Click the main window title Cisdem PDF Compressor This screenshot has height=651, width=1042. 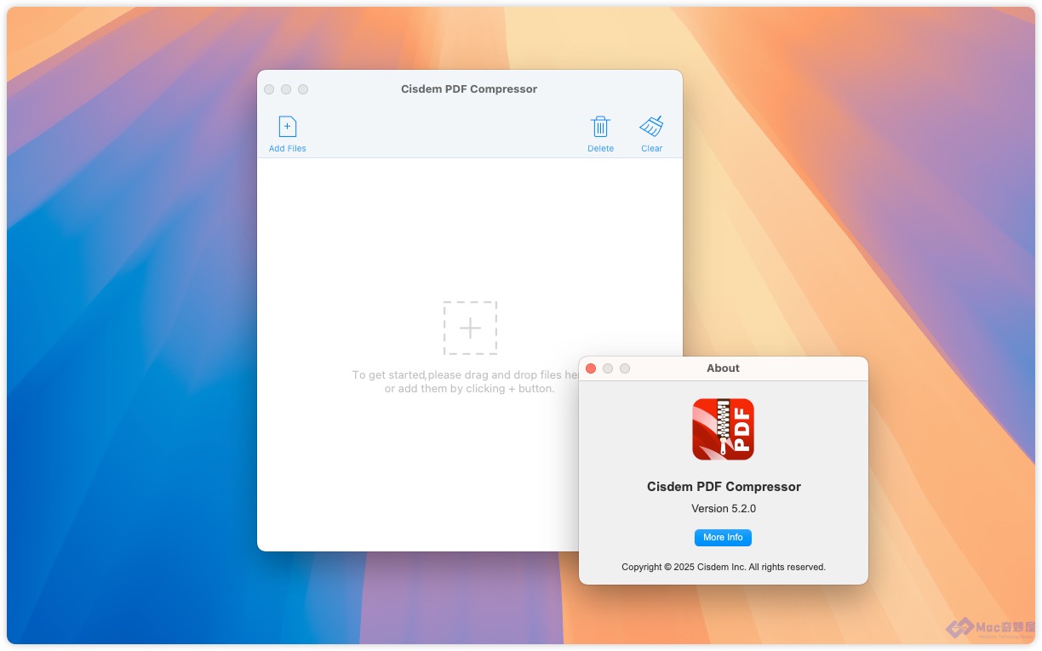[x=469, y=89]
